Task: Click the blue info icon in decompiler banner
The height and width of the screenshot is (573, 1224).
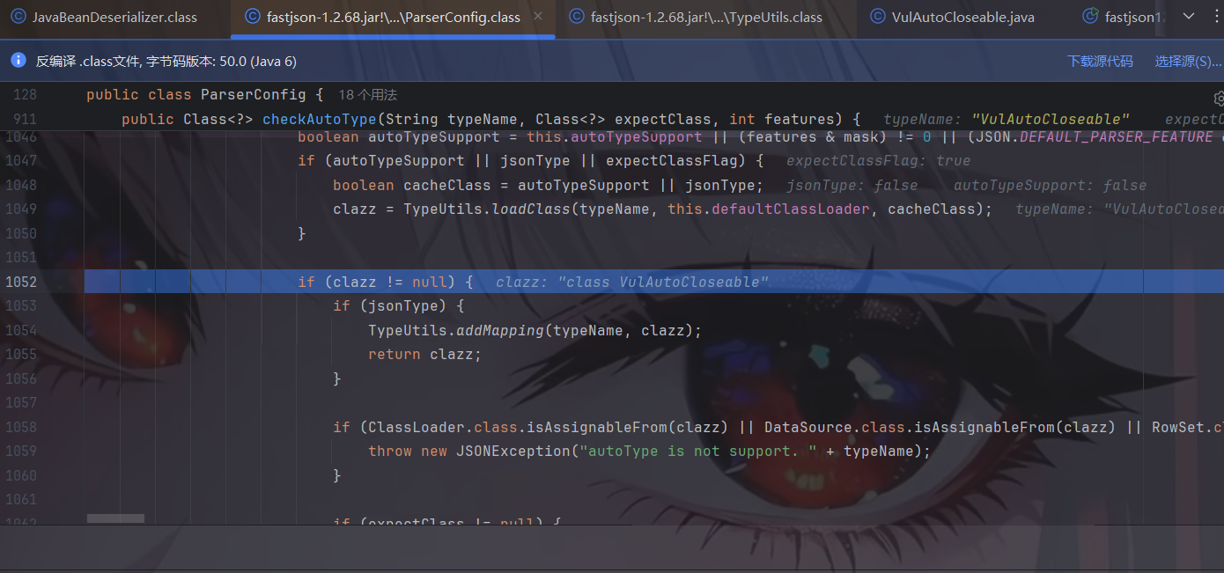Action: pyautogui.click(x=18, y=61)
